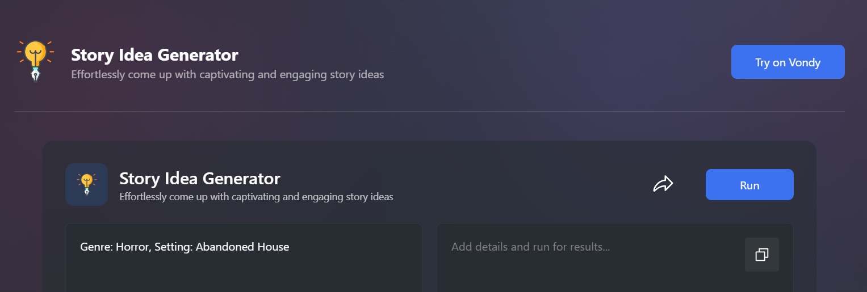Click the horizontal divider below the header
This screenshot has width=867, height=292.
429,112
